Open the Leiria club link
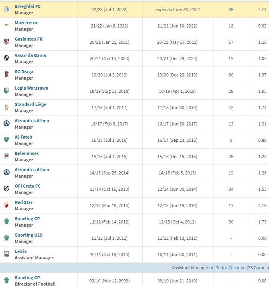This screenshot has height=286, width=269. coord(21,251)
